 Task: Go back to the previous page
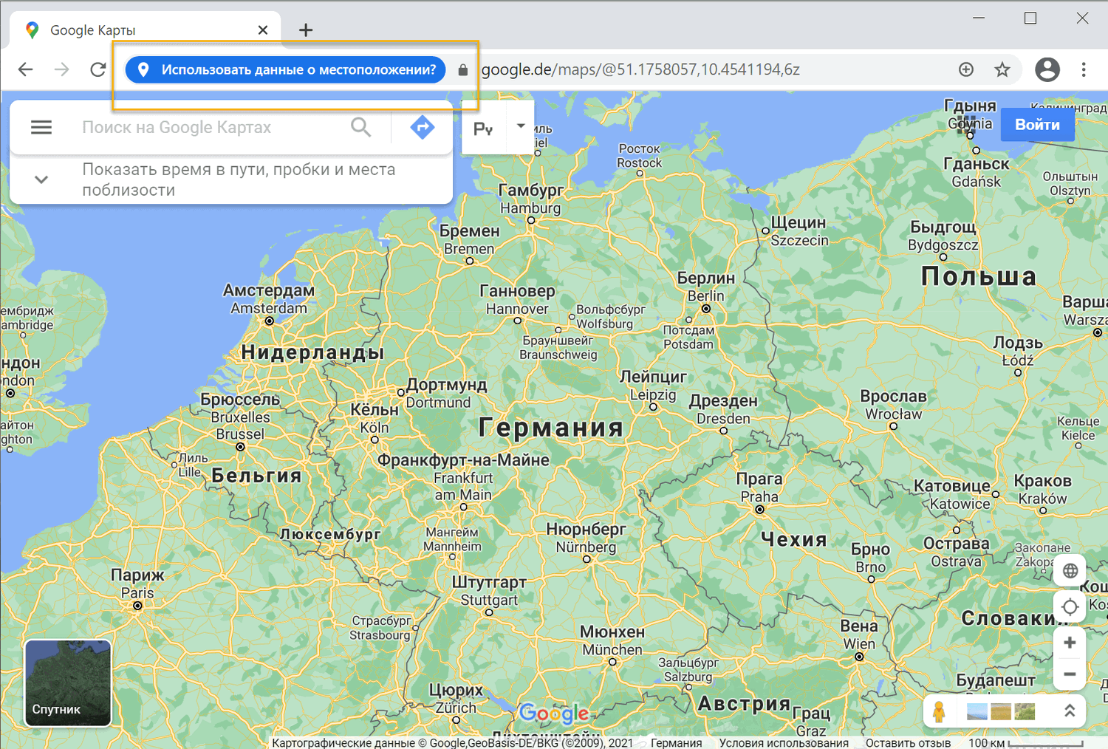pos(26,69)
